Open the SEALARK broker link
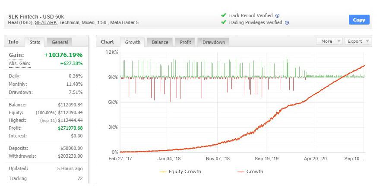Viewport: 386px width, 190px height. click(x=46, y=22)
